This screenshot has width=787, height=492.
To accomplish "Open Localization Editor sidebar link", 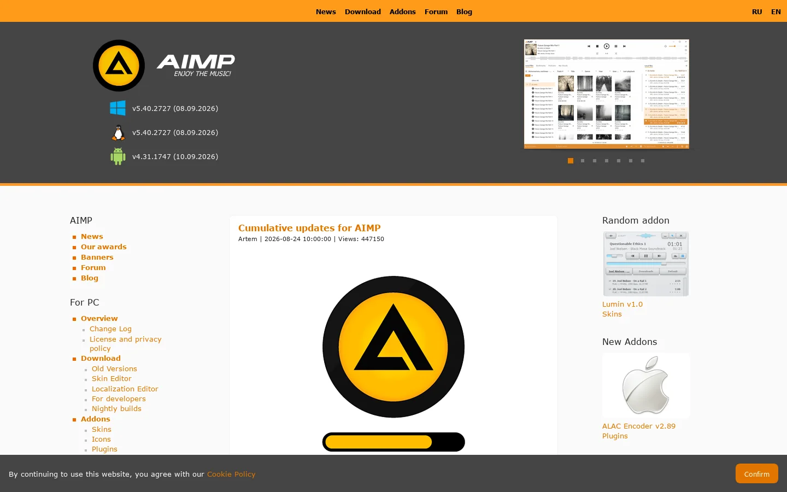I will click(125, 389).
